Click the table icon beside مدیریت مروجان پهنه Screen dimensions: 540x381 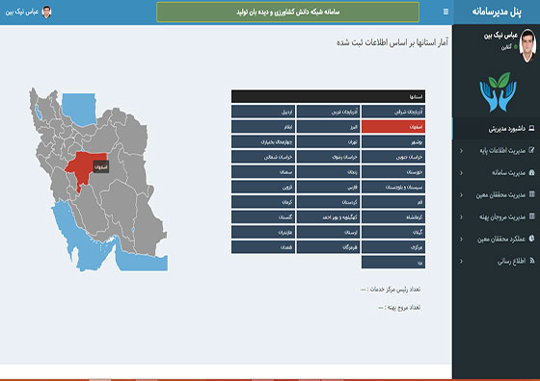pos(531,216)
